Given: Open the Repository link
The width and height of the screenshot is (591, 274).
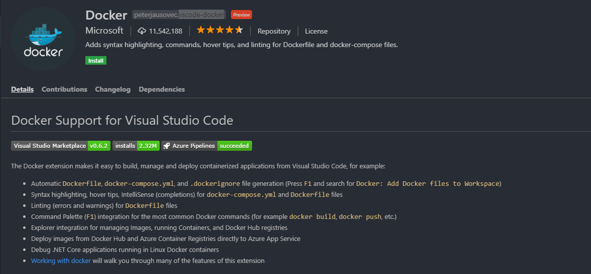Looking at the screenshot, I should (x=274, y=31).
